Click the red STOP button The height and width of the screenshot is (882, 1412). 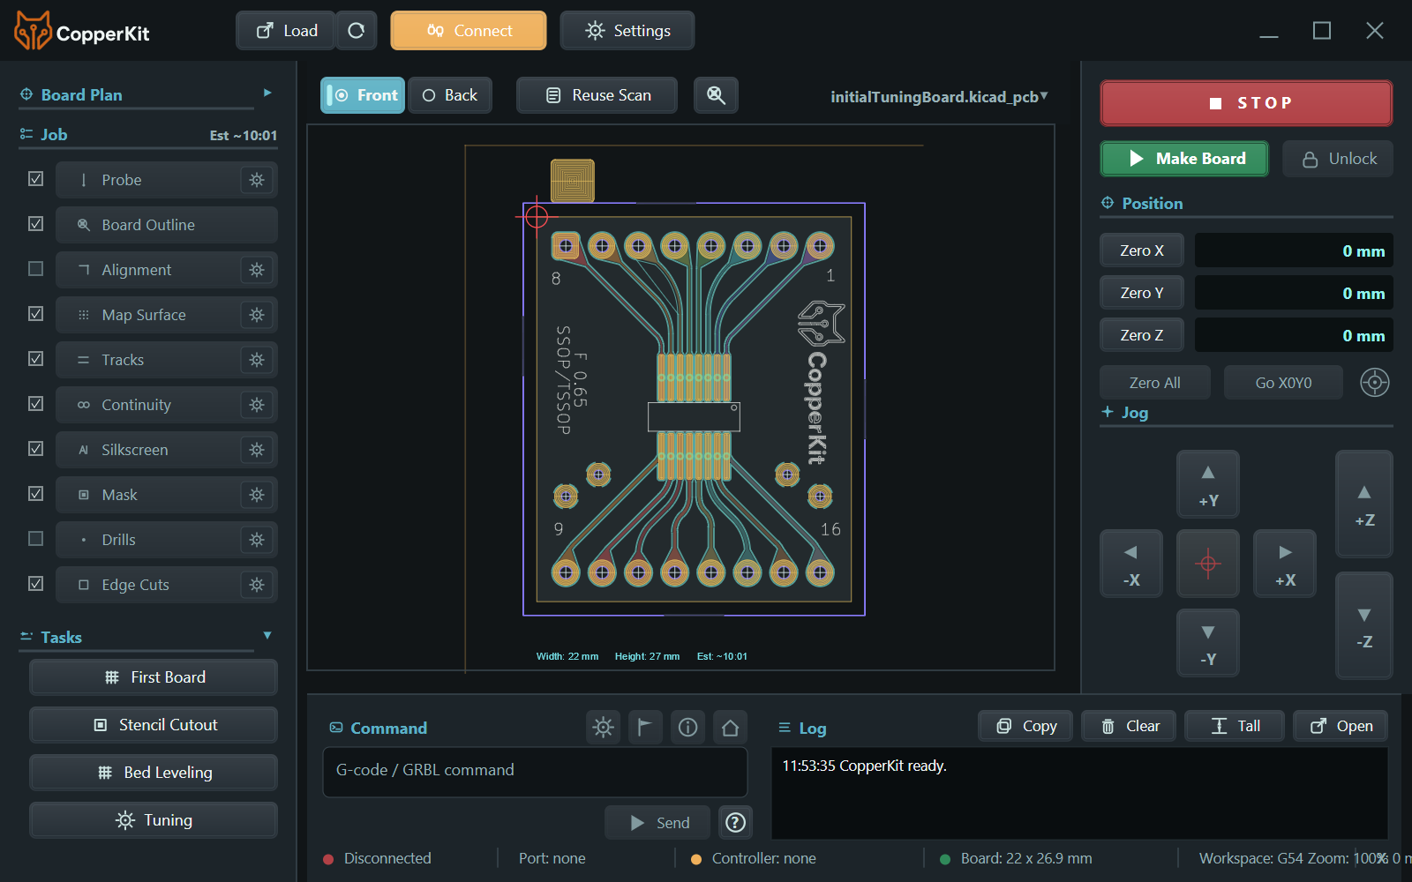coord(1246,103)
